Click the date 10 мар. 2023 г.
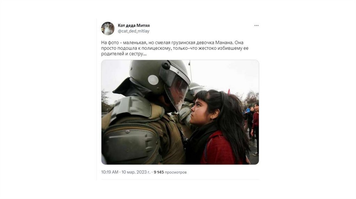This screenshot has height=199, width=356. click(x=136, y=172)
